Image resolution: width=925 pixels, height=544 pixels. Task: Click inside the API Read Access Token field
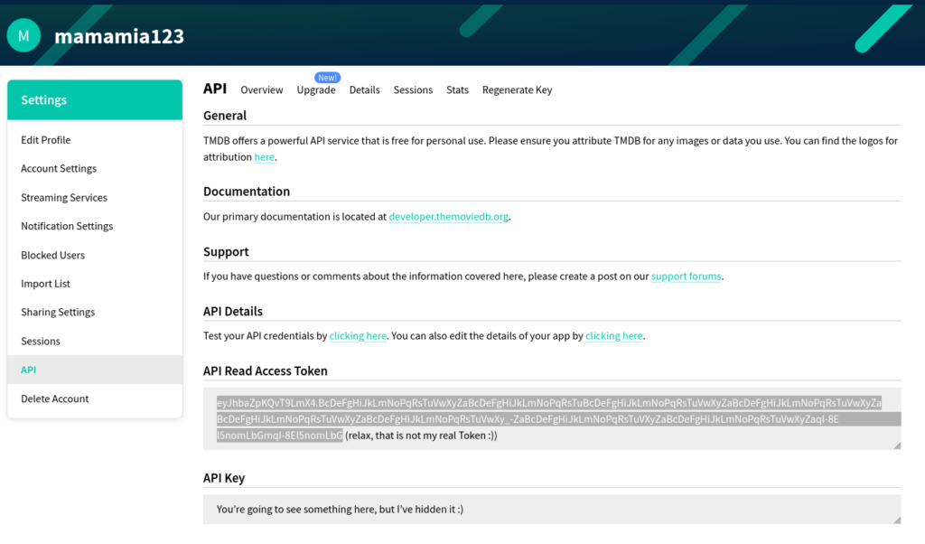[552, 419]
